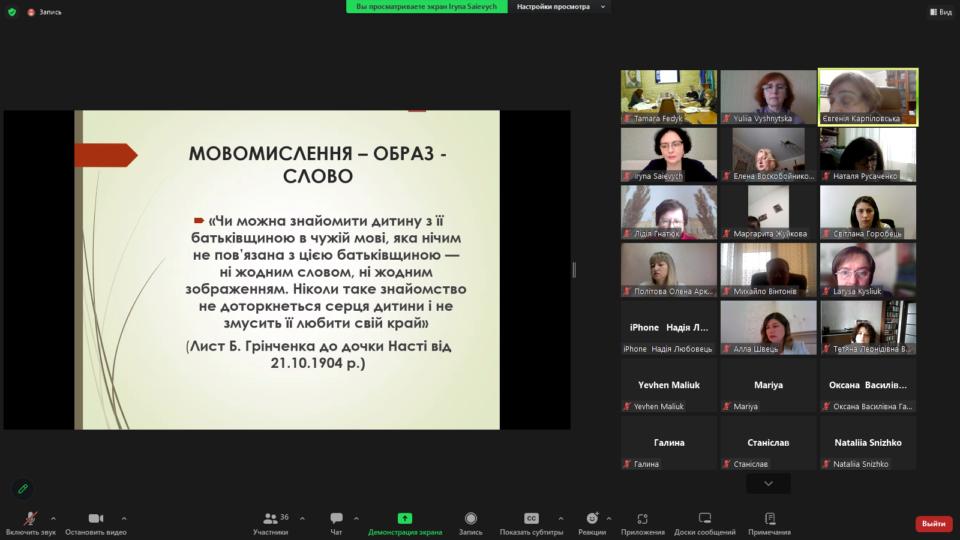Expand video options arrow next to camera
Screen dimensions: 960x540
[124, 518]
